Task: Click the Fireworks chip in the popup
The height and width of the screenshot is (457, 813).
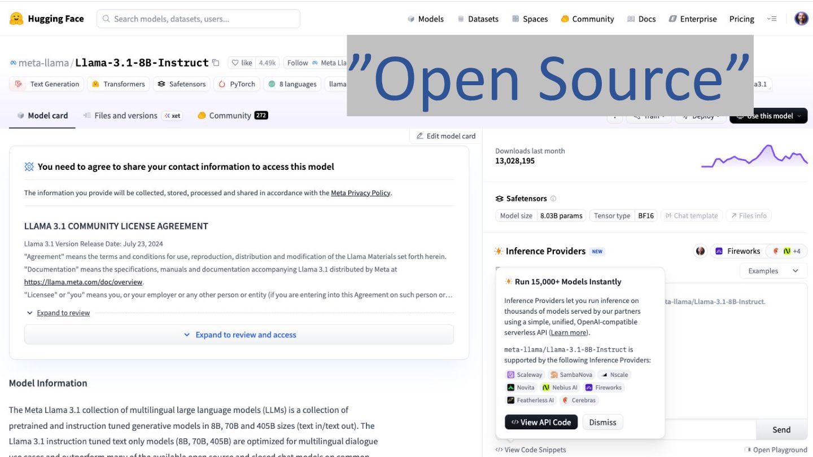Action: pyautogui.click(x=604, y=388)
